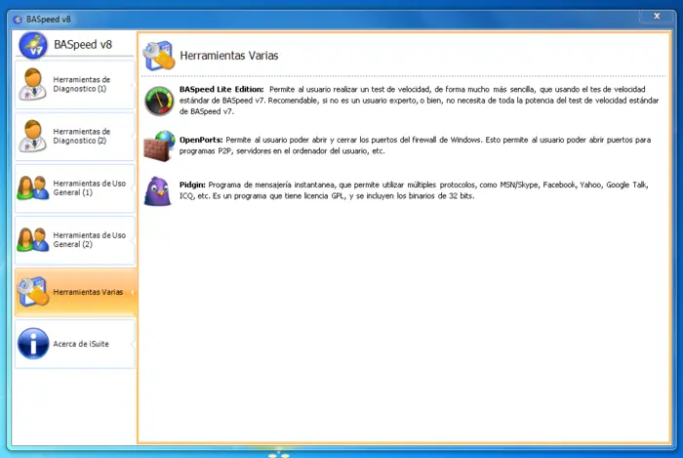
Task: Launch OpenPorts firewall brick wall icon
Action: 159,146
